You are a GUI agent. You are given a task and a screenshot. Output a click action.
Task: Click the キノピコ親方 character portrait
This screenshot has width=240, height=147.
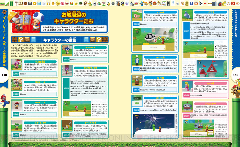point(17,65)
